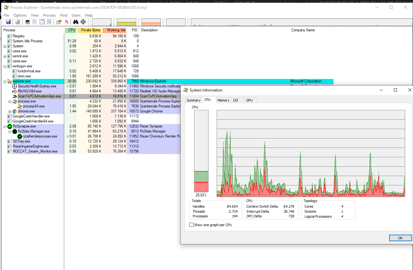This screenshot has height=270, width=413.
Task: Select the dwm.exe process row
Action: (168, 76)
